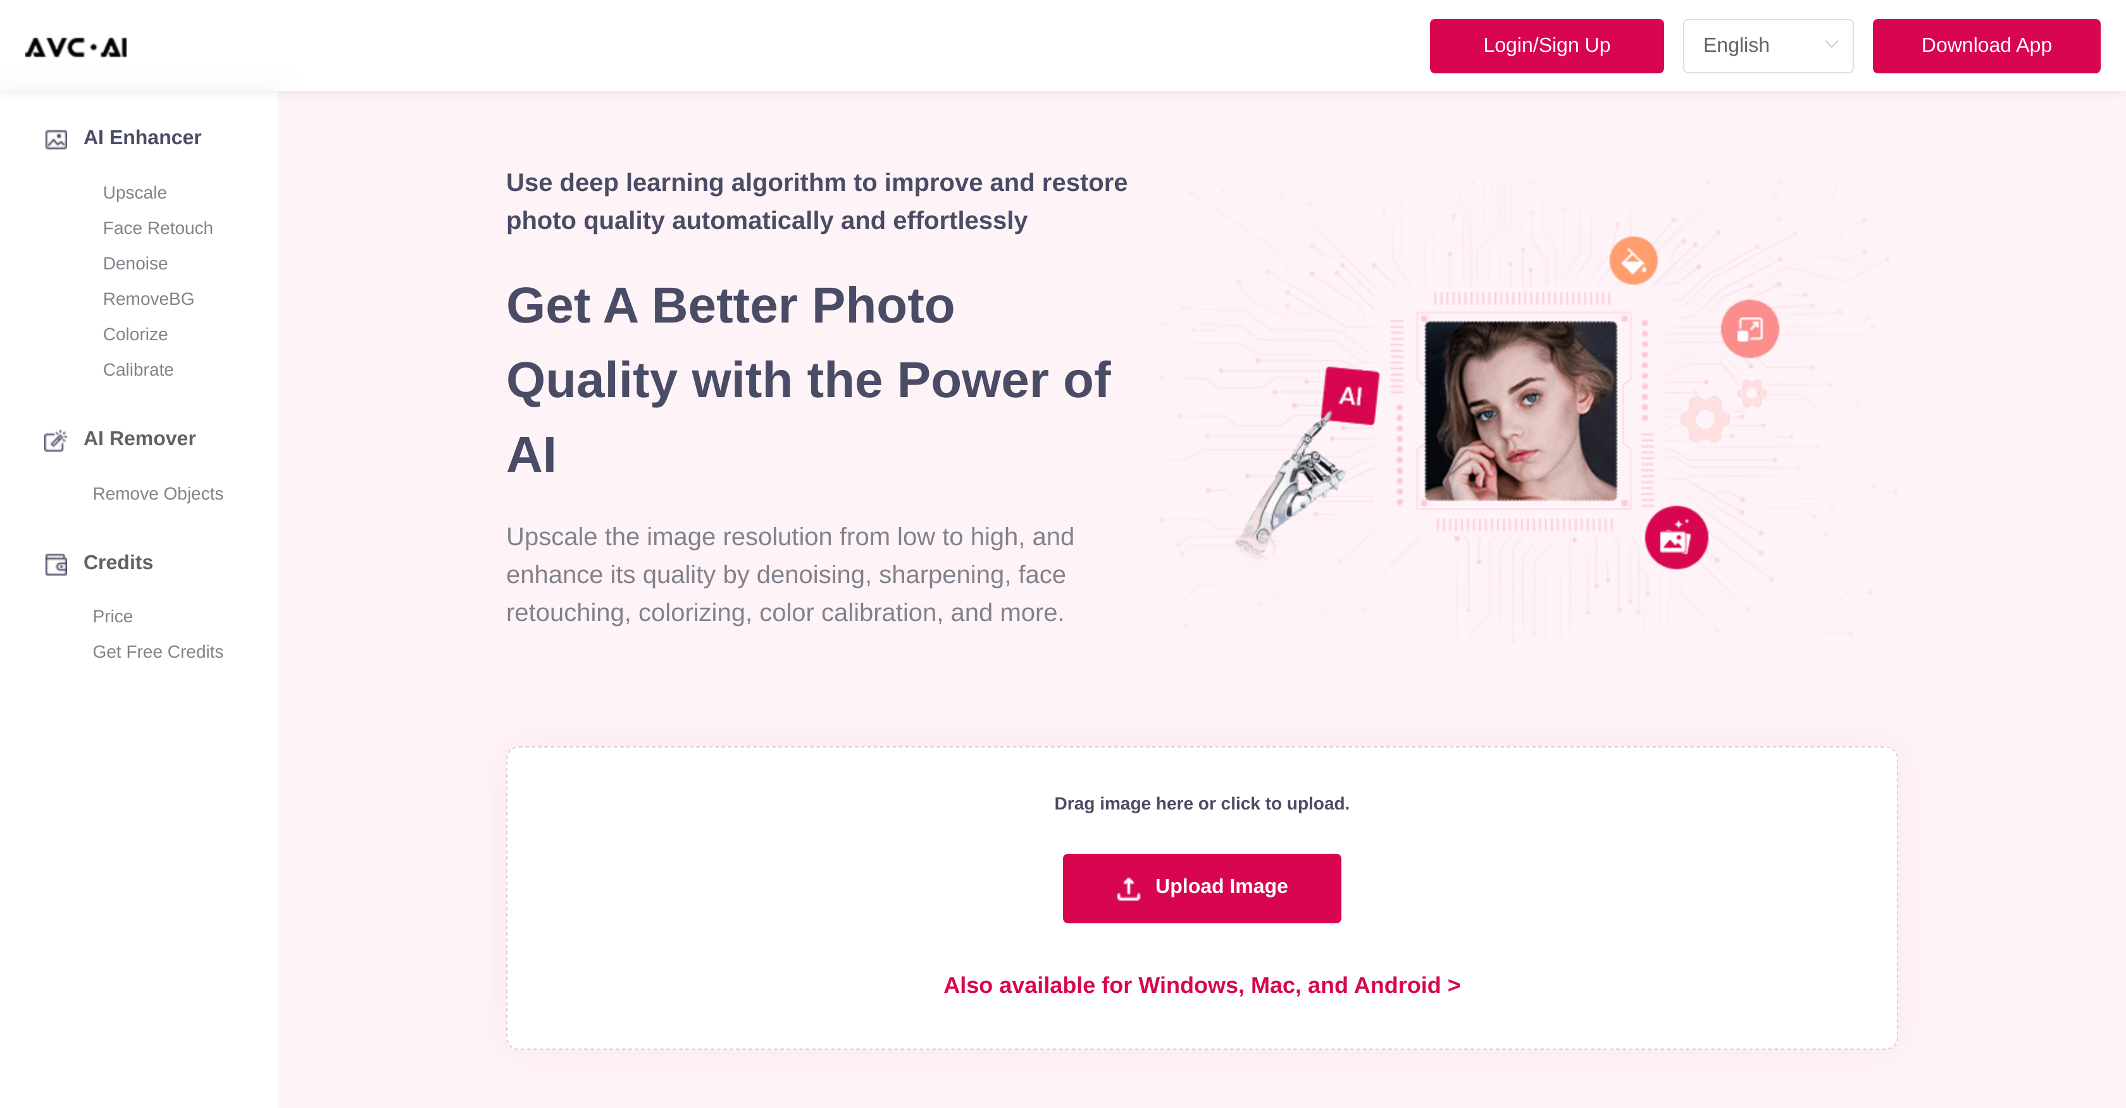Click the AI Enhancer panel icon
The height and width of the screenshot is (1108, 2126).
tap(56, 139)
